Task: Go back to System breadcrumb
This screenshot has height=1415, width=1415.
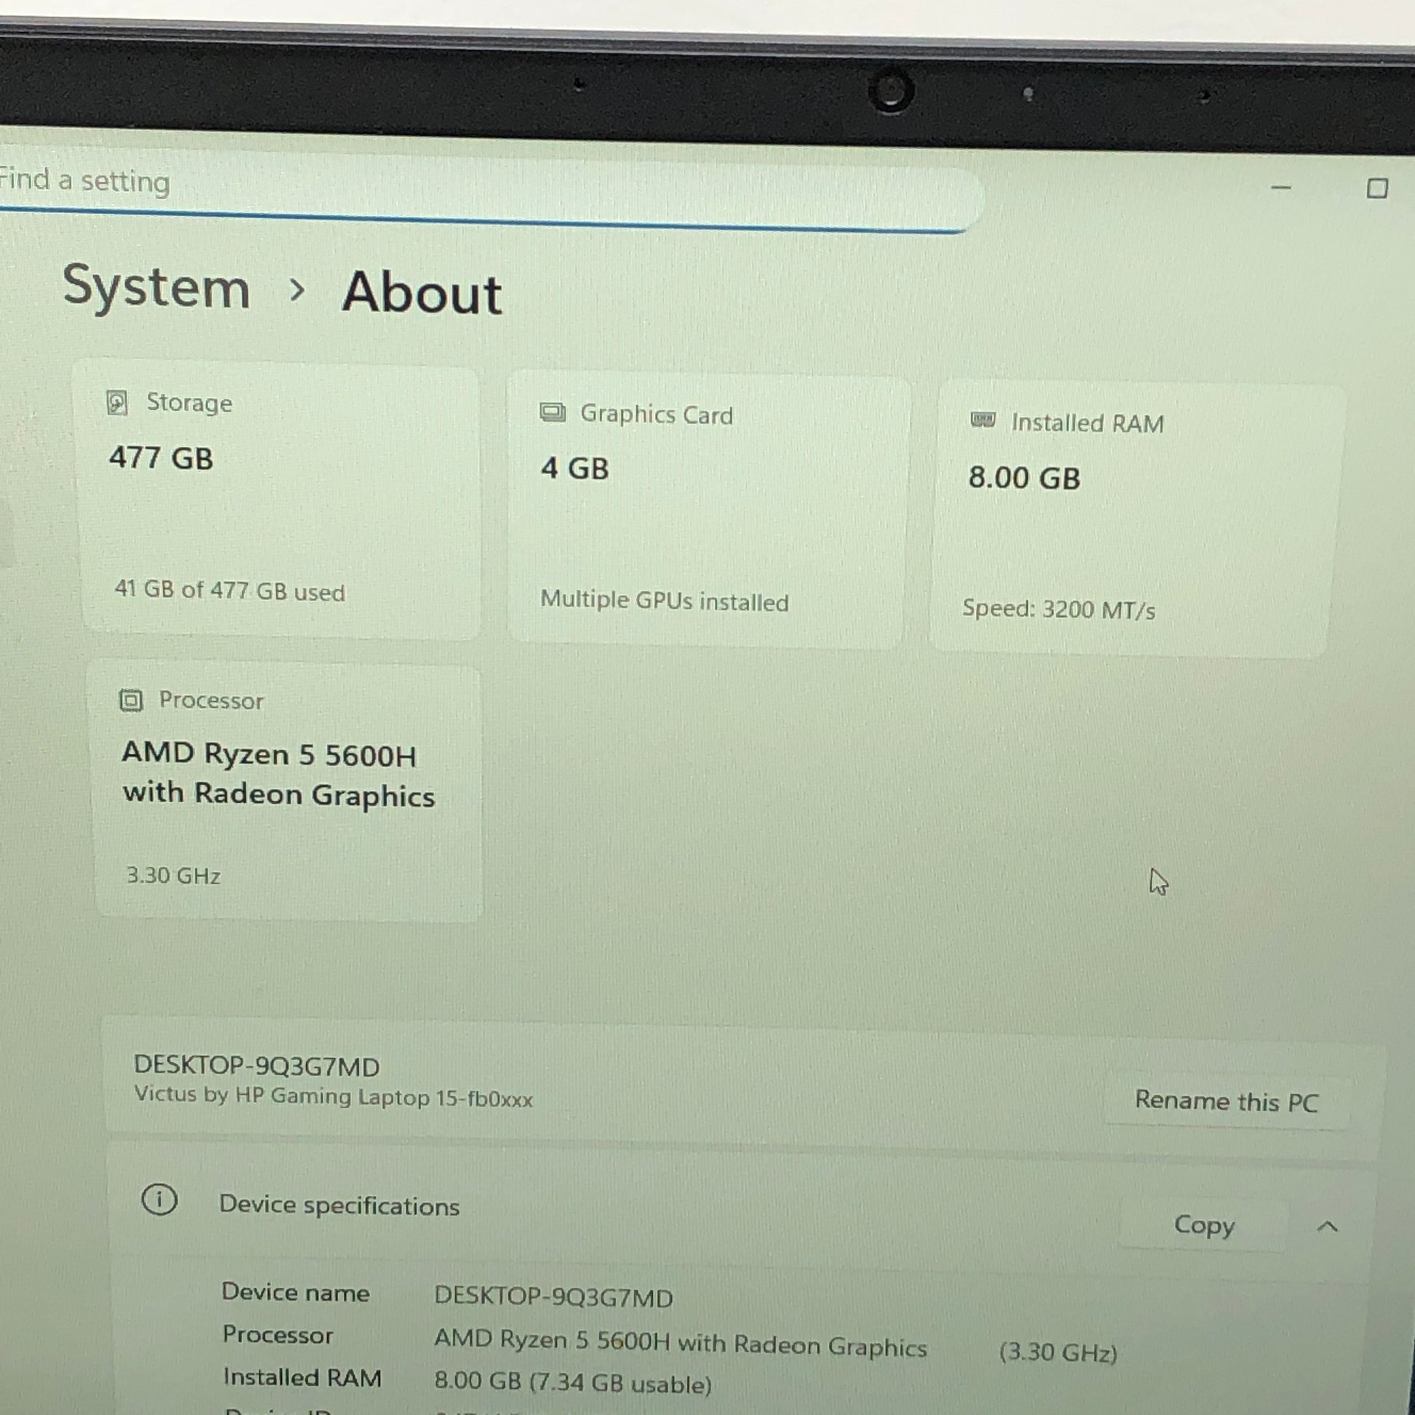Action: [x=156, y=287]
